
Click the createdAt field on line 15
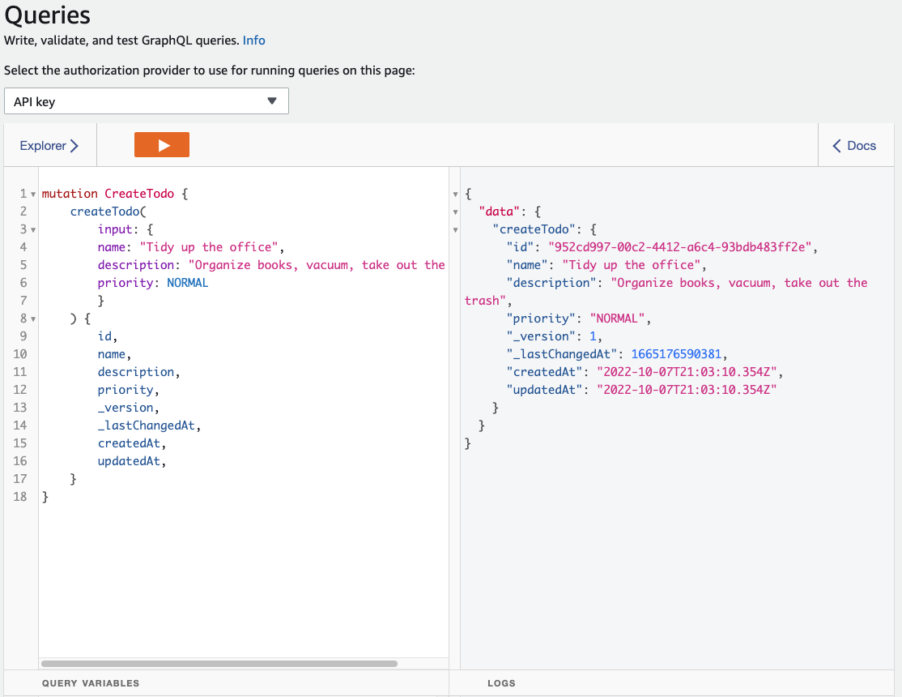129,443
